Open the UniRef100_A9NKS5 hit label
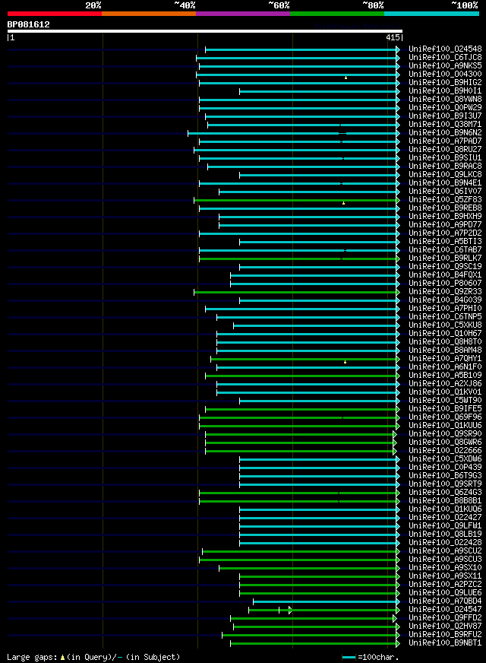This screenshot has height=663, width=486. pyautogui.click(x=445, y=66)
